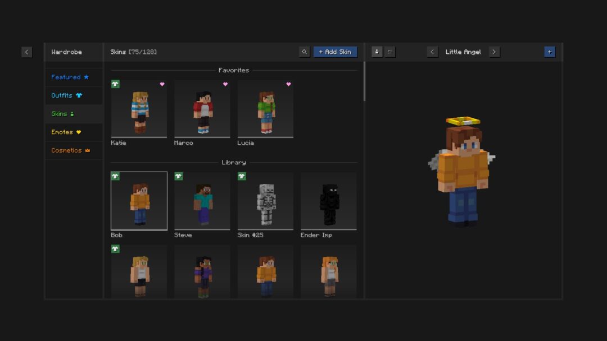Toggle Lucia's pink heart
This screenshot has height=341, width=607.
point(288,84)
